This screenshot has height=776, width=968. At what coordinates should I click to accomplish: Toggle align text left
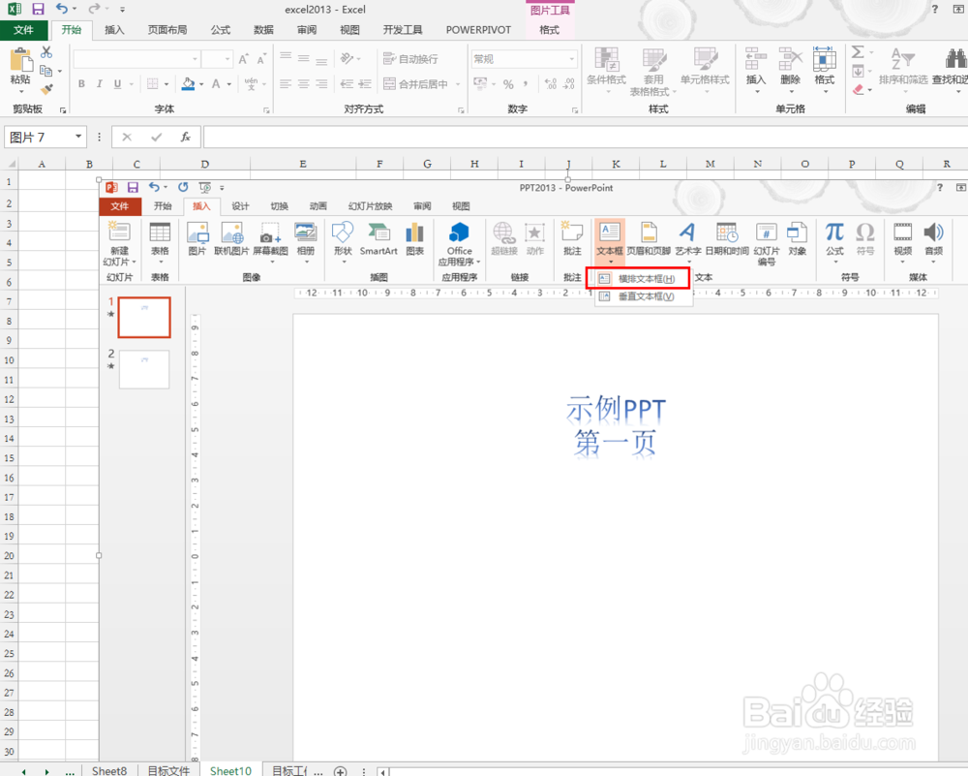click(x=285, y=83)
